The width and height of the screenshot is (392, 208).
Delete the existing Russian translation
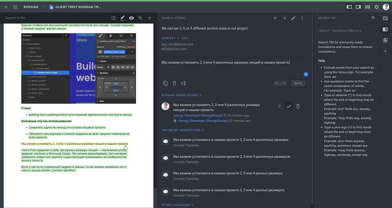(298, 107)
